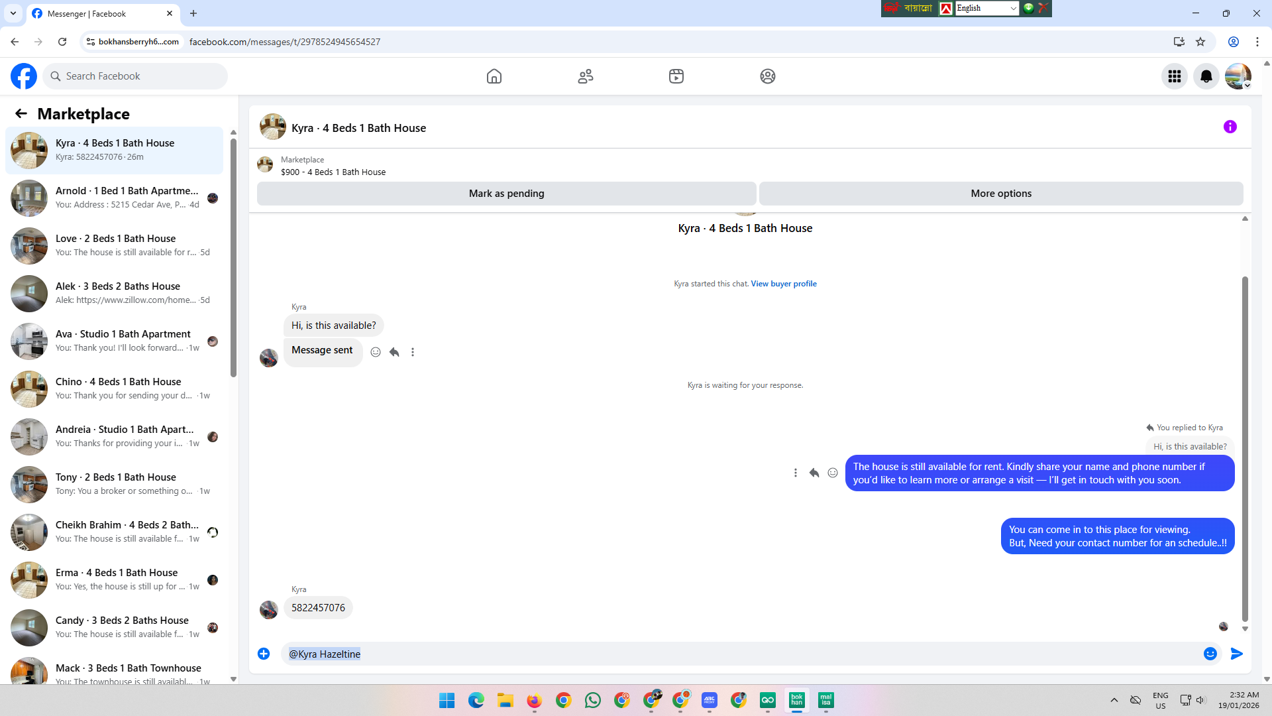Viewport: 1272px width, 716px height.
Task: Click the Search Facebook field
Action: click(x=135, y=76)
